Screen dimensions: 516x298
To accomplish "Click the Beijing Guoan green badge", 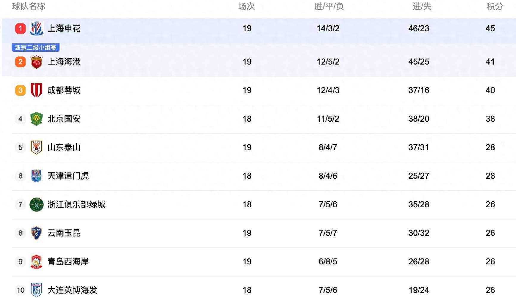I will (37, 119).
